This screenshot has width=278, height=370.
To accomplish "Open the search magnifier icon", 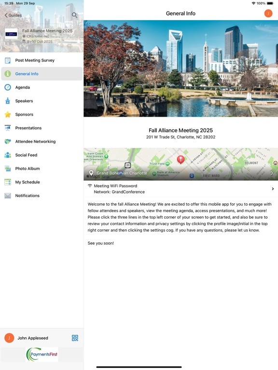I will (x=74, y=15).
